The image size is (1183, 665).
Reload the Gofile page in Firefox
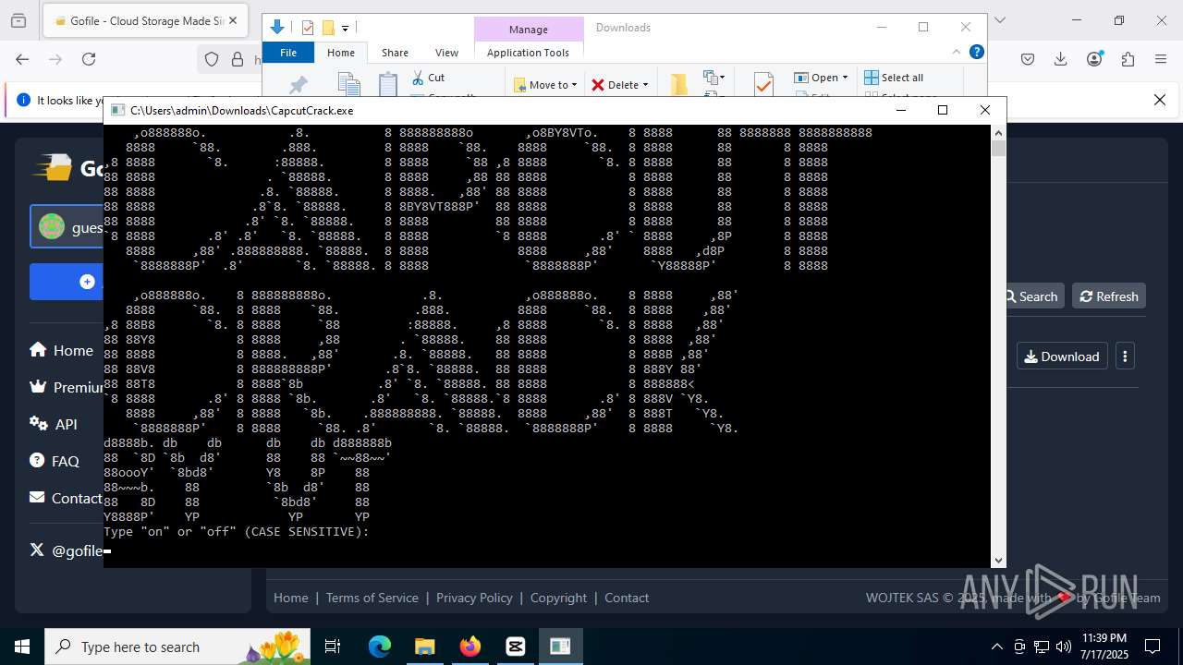click(x=89, y=59)
